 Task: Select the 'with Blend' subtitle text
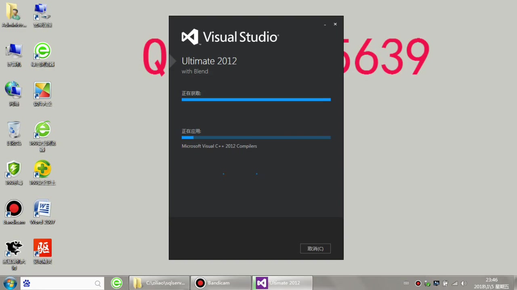point(195,71)
